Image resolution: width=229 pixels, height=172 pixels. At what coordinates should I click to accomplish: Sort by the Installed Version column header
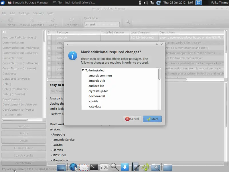(x=115, y=32)
